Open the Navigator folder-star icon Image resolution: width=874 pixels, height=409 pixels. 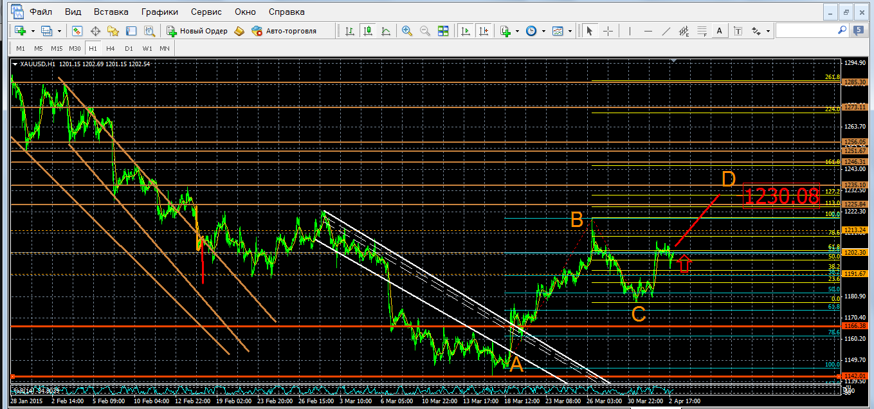[113, 31]
